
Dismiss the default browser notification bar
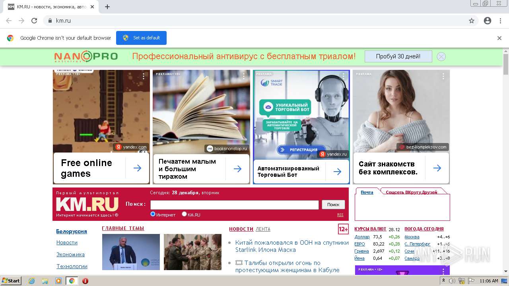pyautogui.click(x=499, y=38)
